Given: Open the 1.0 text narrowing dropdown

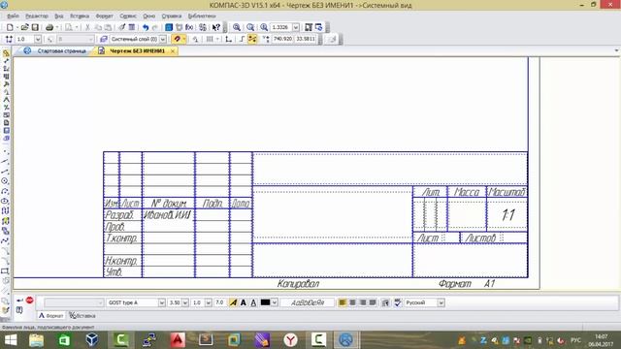Looking at the screenshot, I should 208,302.
